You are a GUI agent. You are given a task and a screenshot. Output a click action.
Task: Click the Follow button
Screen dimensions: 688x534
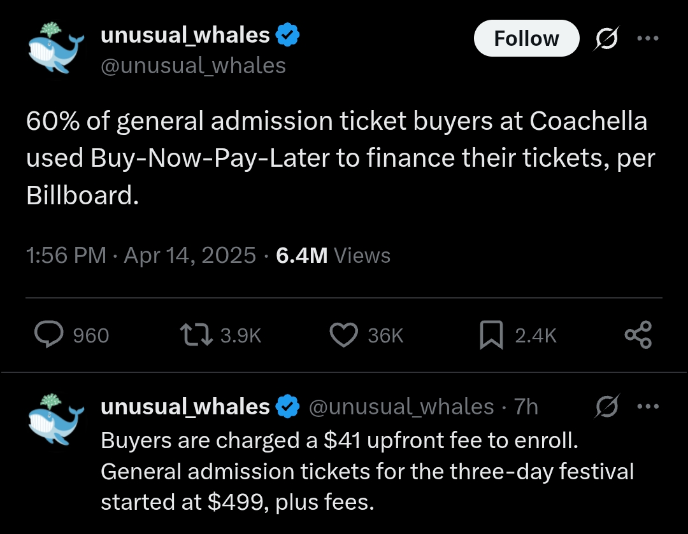click(x=526, y=38)
